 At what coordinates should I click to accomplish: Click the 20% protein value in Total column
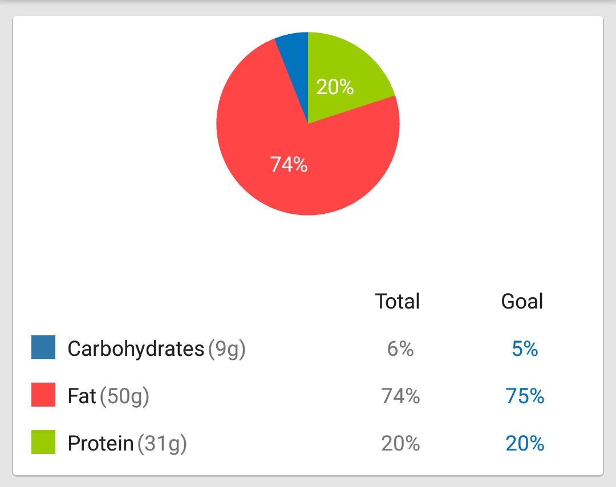[400, 443]
